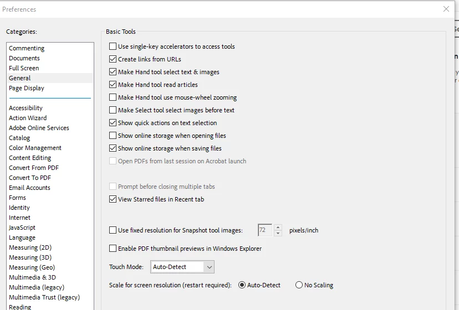Screen dimensions: 459x310
Task: Increase the pixels/inch value with up arrow
Action: [278, 227]
